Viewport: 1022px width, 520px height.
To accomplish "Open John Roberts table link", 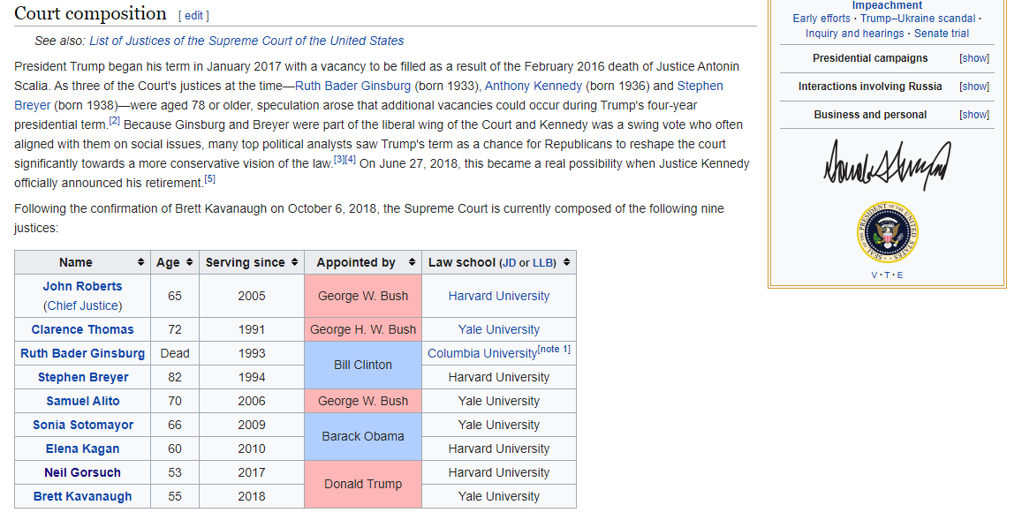I will tap(82, 286).
